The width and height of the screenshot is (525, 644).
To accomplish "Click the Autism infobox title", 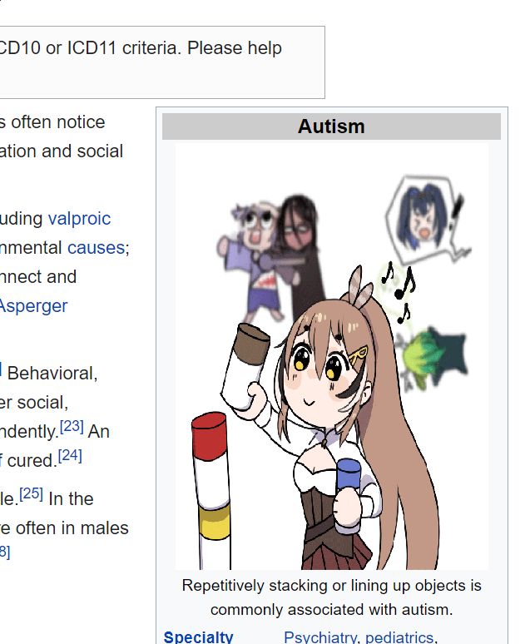I will [x=331, y=126].
